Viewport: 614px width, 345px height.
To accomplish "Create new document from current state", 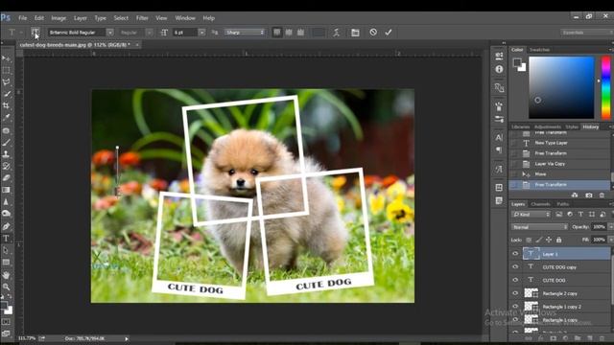I will point(575,195).
